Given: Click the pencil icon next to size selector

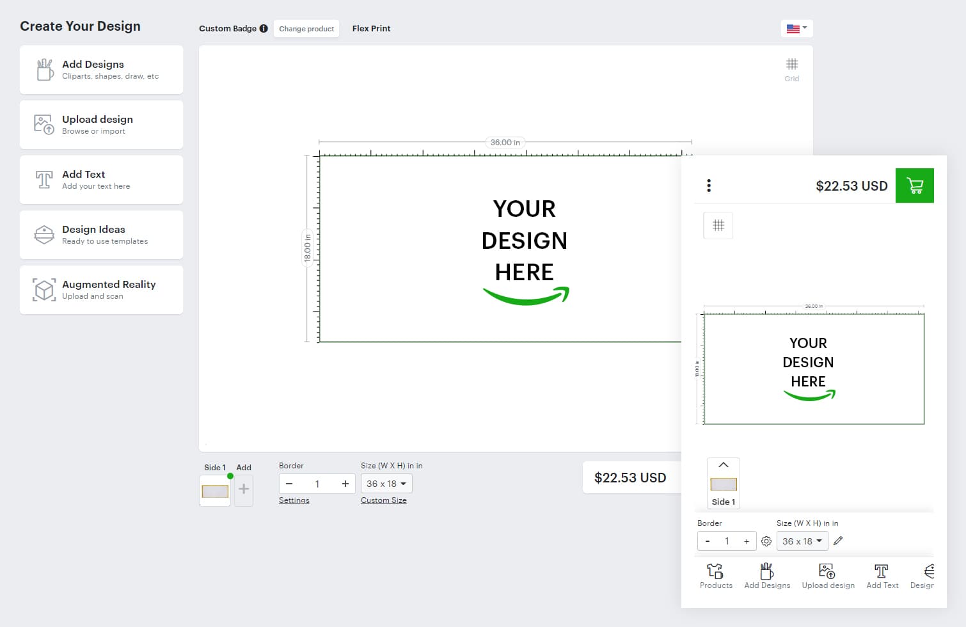Looking at the screenshot, I should point(838,541).
